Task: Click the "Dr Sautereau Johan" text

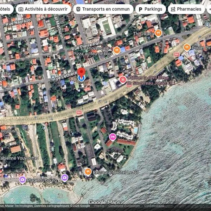Action: click(147, 83)
